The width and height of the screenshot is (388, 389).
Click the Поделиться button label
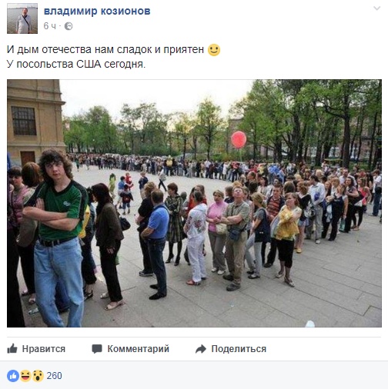click(239, 349)
